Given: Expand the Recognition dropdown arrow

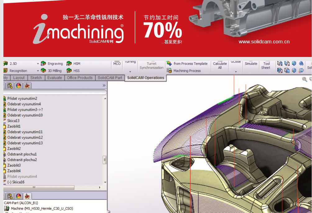Looking at the screenshot, I should 38,71.
